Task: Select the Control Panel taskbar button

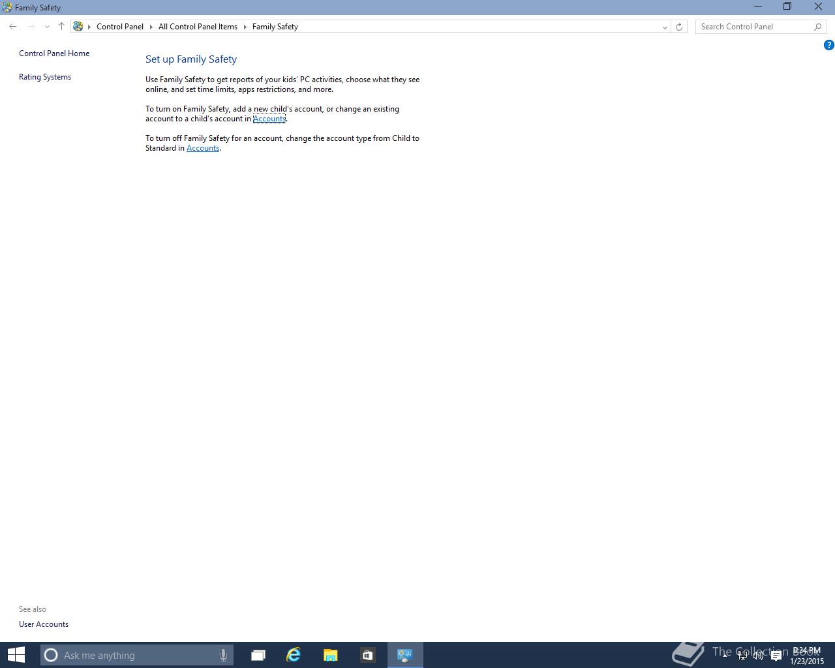Action: pyautogui.click(x=405, y=655)
